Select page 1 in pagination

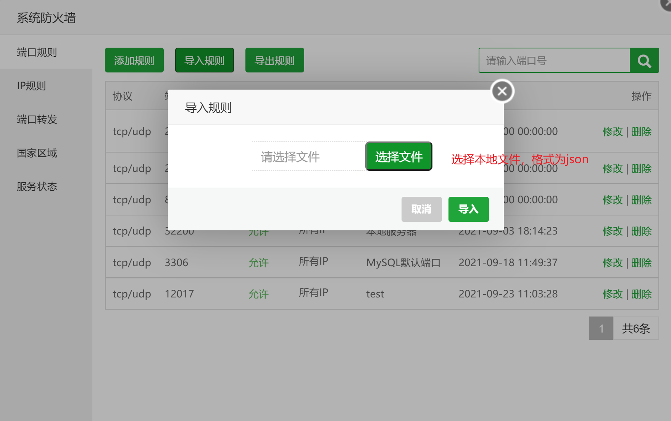click(601, 328)
